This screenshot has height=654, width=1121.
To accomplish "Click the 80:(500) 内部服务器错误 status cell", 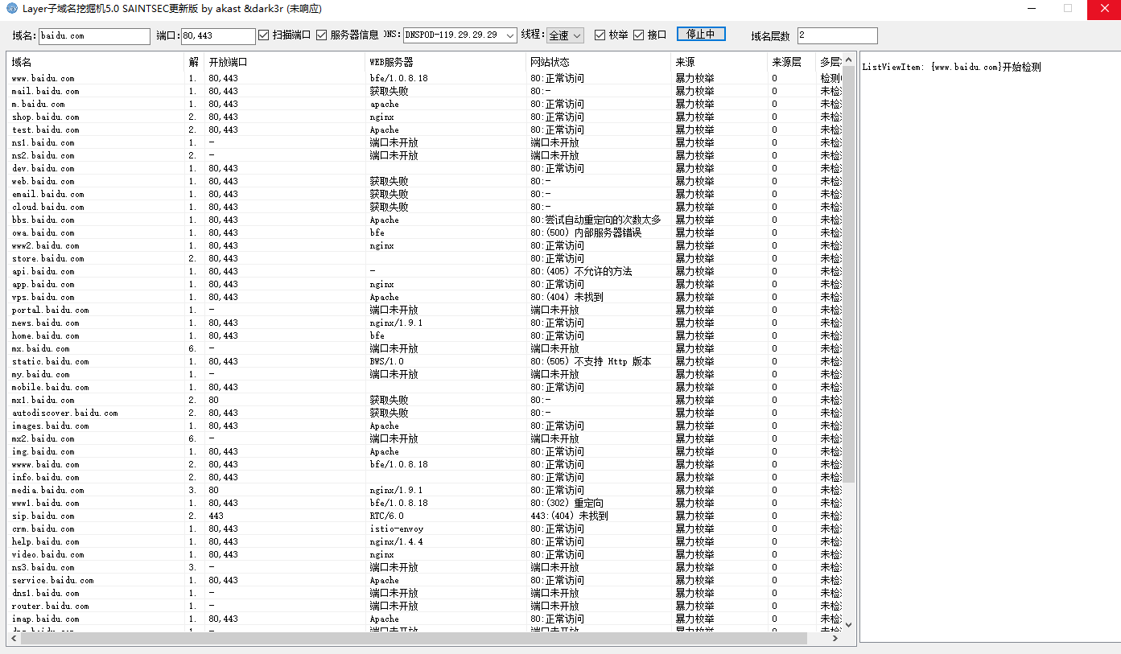I will [586, 232].
